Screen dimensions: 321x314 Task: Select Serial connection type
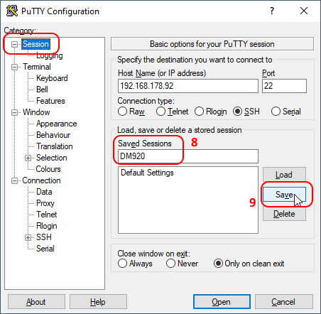click(276, 112)
